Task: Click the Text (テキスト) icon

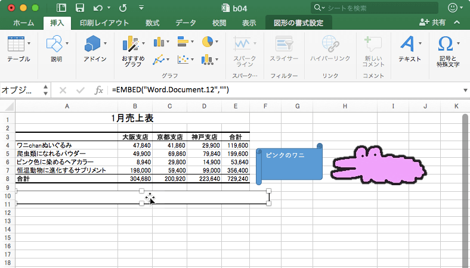Action: pyautogui.click(x=407, y=44)
